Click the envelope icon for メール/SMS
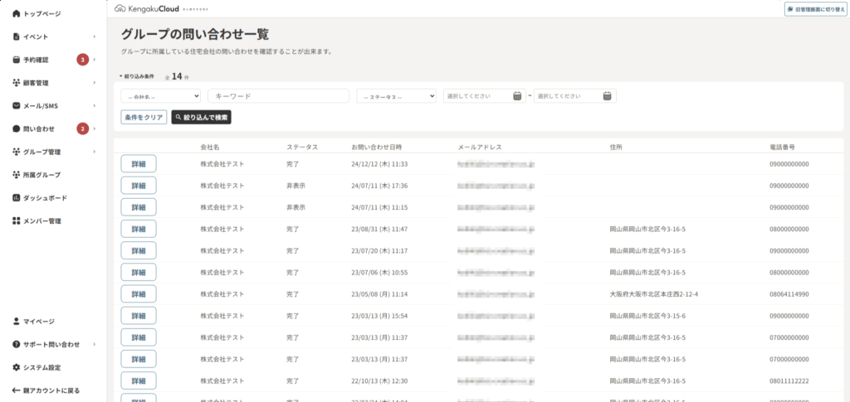Viewport: 850px width, 402px height. click(x=16, y=106)
